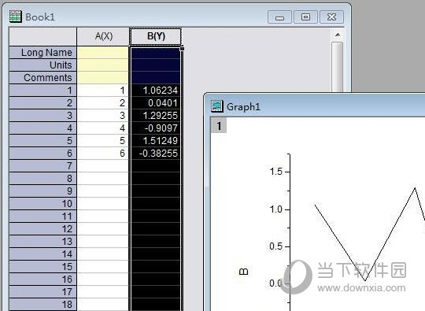Minimize the Book1 window
This screenshot has width=425, height=311.
[279, 17]
